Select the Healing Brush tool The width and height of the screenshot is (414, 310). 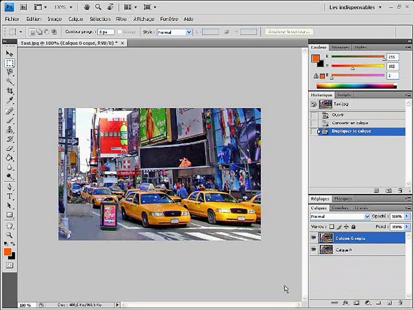click(x=10, y=111)
